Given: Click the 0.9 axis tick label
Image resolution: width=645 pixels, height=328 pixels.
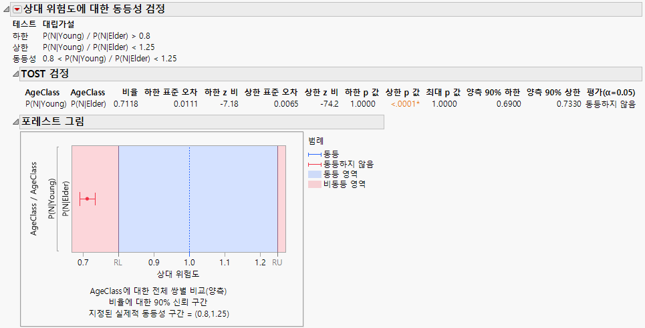Looking at the screenshot, I should point(154,262).
